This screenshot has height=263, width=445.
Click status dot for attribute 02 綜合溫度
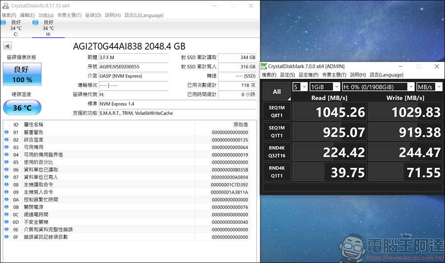pos(7,139)
